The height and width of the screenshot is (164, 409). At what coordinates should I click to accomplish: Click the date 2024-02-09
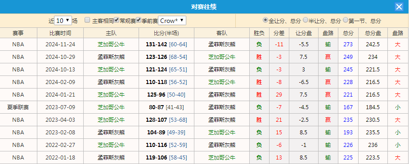click(60, 82)
